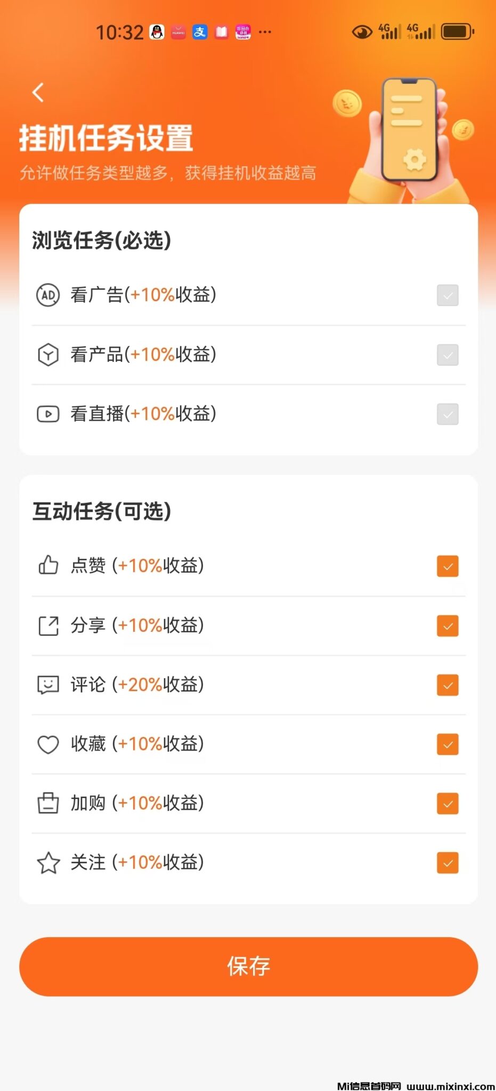Toggle the 加购 task checkbox
The width and height of the screenshot is (496, 1091).
448,804
